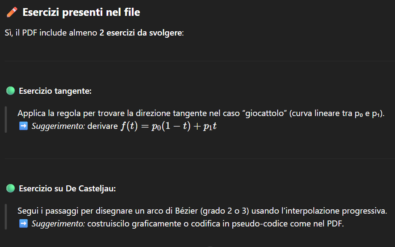Click the formula f(t) = p0(1 − t) + p1t
This screenshot has width=395, height=247.
(x=168, y=126)
